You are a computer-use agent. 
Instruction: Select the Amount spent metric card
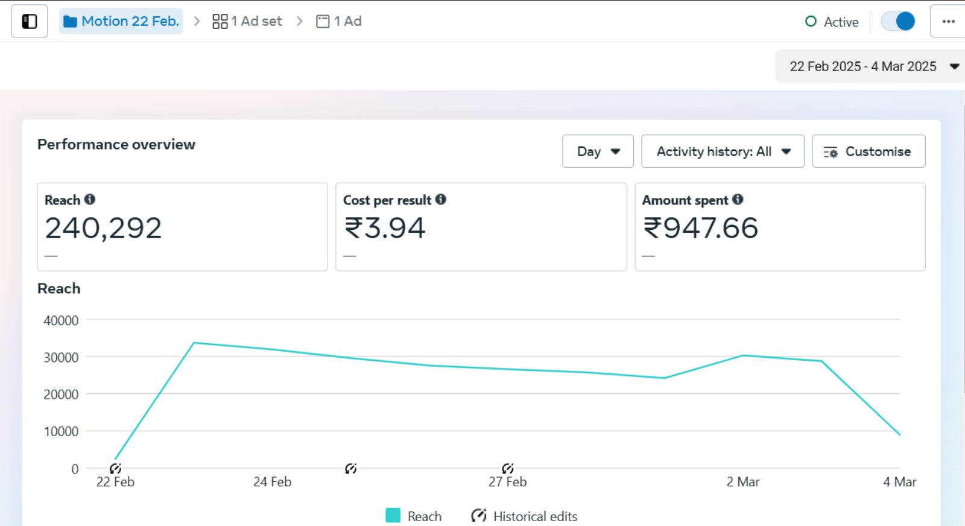tap(779, 227)
